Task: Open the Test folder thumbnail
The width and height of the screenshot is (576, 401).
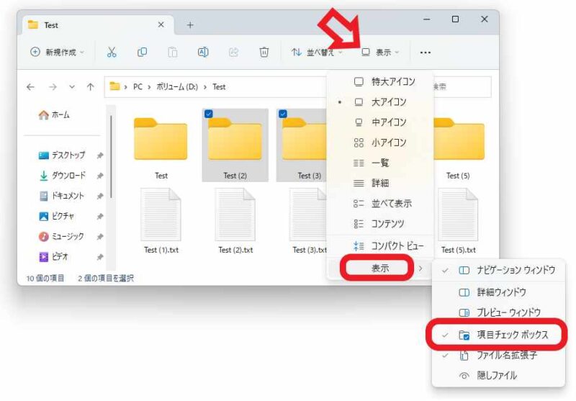Action: pyautogui.click(x=161, y=139)
